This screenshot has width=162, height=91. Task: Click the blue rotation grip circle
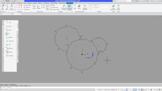[93, 55]
